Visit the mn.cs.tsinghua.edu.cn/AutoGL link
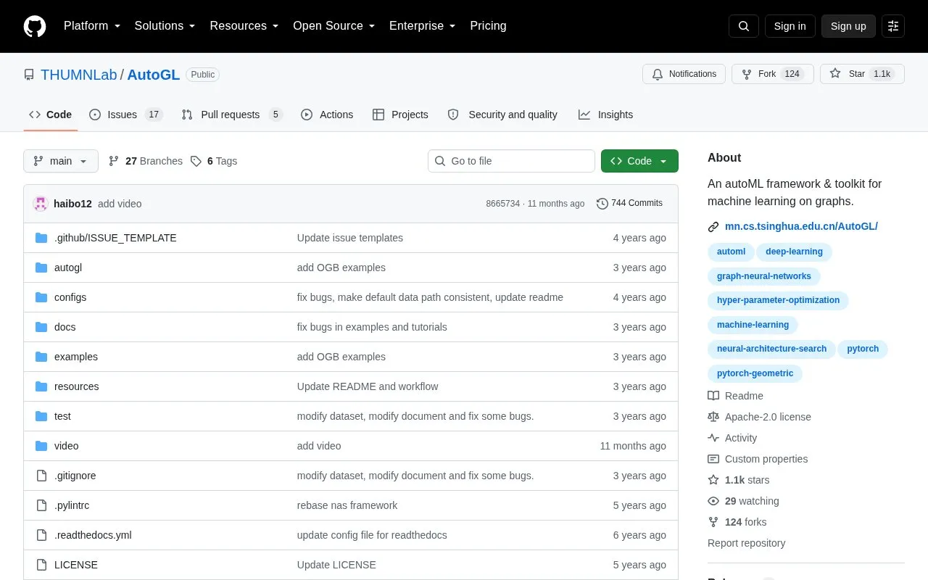This screenshot has width=928, height=580. pyautogui.click(x=801, y=226)
